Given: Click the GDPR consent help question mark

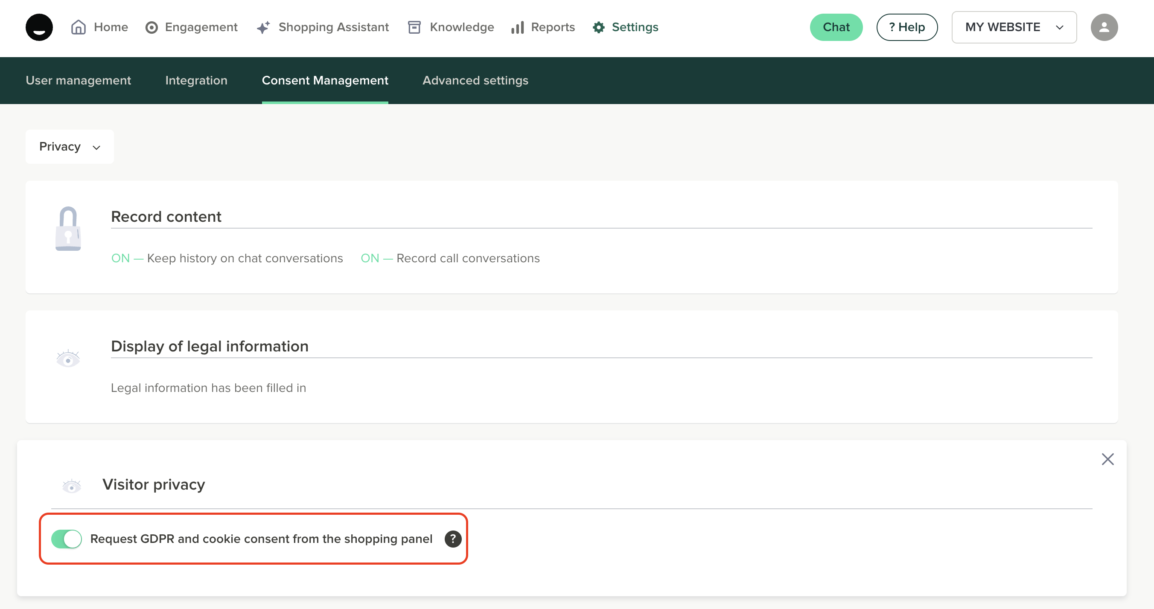Looking at the screenshot, I should point(453,539).
